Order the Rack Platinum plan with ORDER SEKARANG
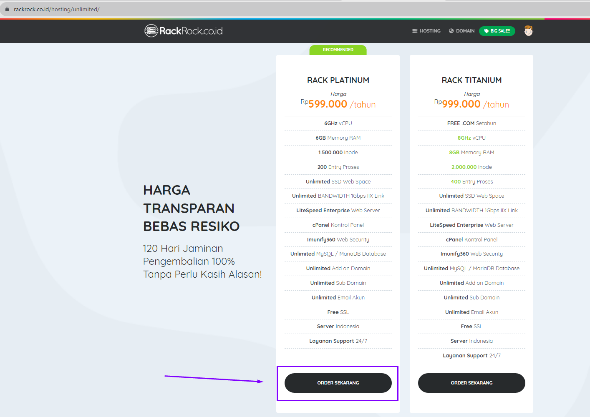The image size is (590, 417). [338, 383]
